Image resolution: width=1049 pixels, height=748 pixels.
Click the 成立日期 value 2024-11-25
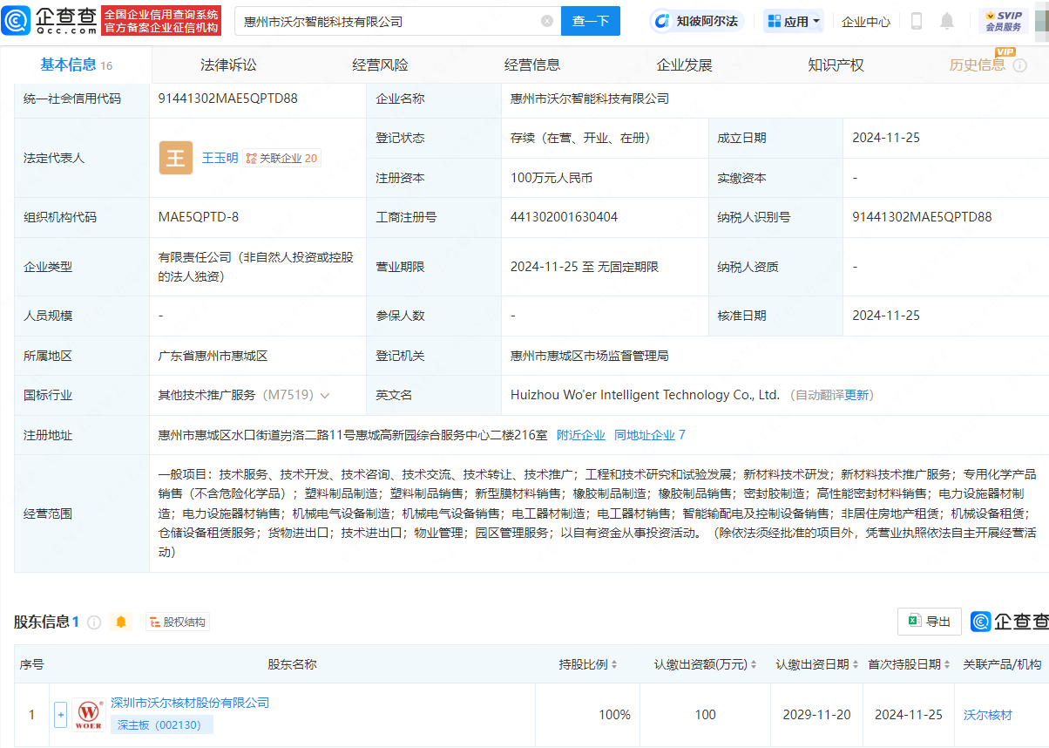(x=886, y=138)
